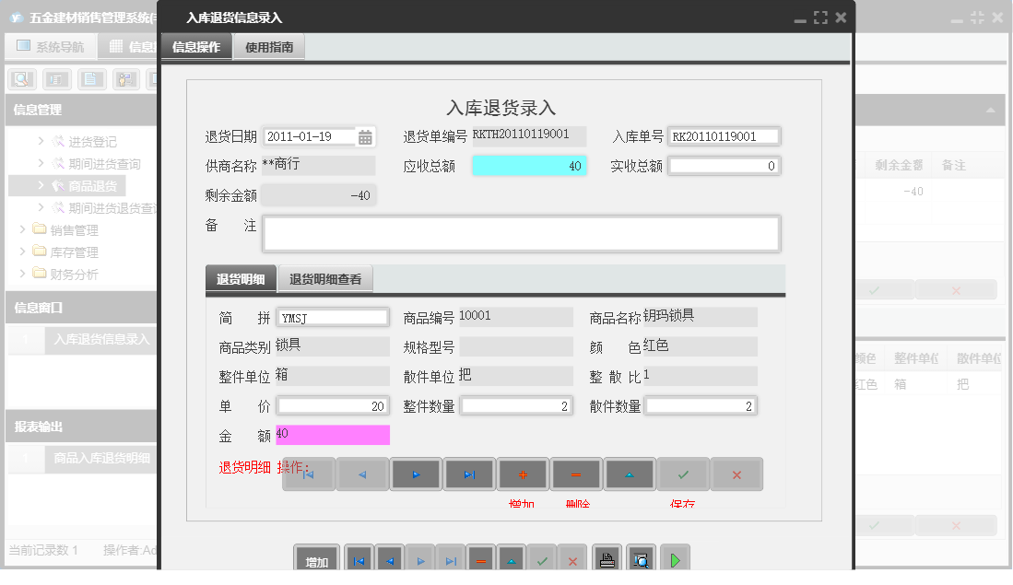The image size is (1013, 585).
Task: Open the 退货明细查看 tab
Action: pos(324,278)
